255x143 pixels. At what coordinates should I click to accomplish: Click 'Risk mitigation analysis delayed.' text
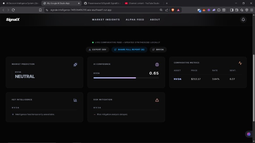(112, 115)
